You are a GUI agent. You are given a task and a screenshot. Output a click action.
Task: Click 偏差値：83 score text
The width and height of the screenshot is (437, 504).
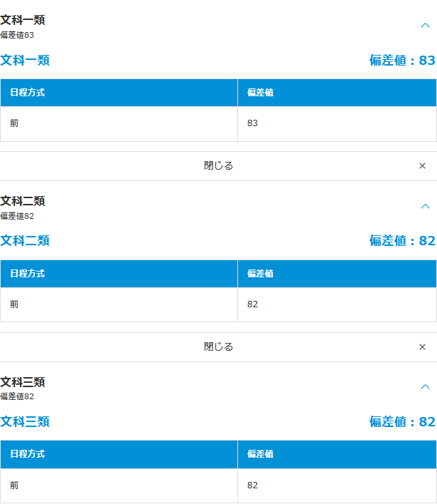402,61
